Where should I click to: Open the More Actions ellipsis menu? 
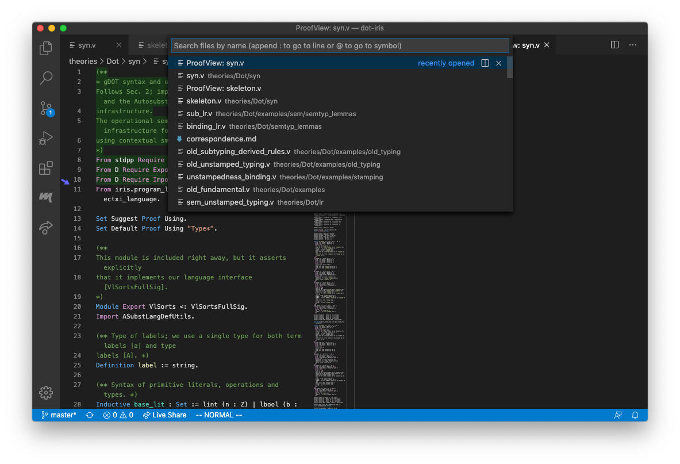tap(633, 44)
